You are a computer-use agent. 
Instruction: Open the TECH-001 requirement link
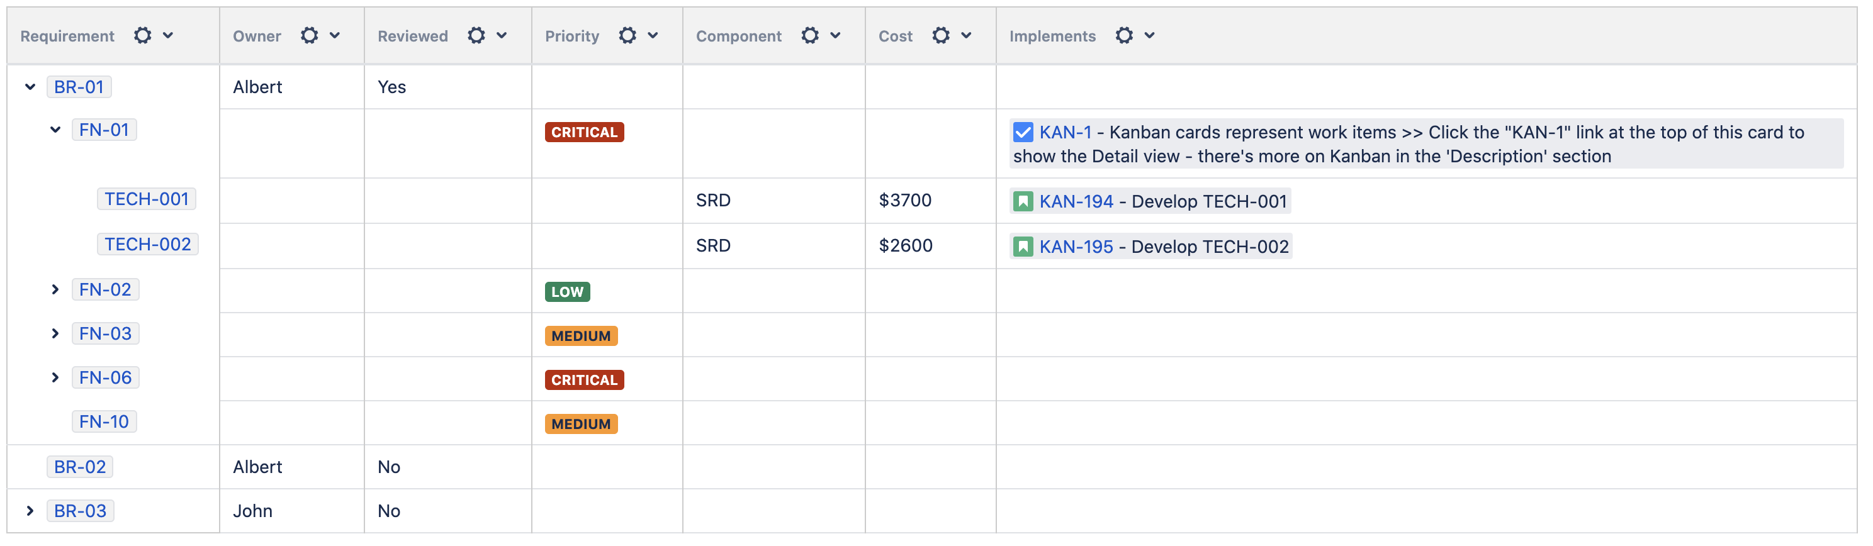146,199
